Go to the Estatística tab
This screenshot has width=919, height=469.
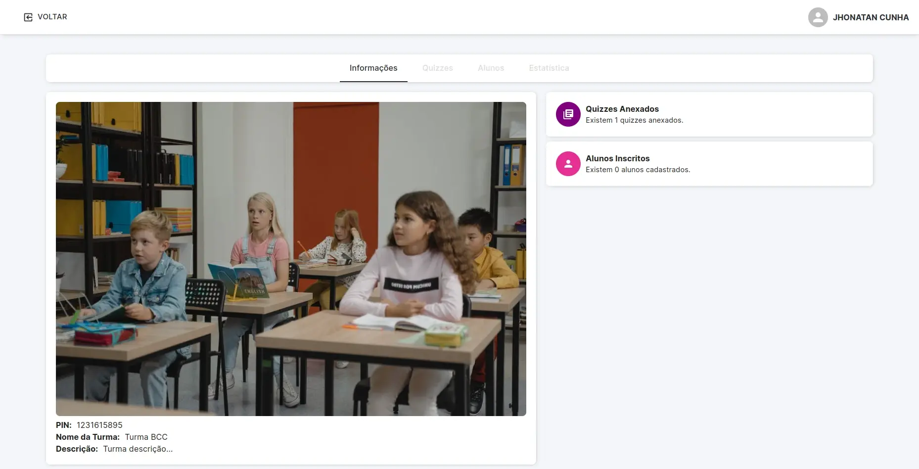point(549,68)
